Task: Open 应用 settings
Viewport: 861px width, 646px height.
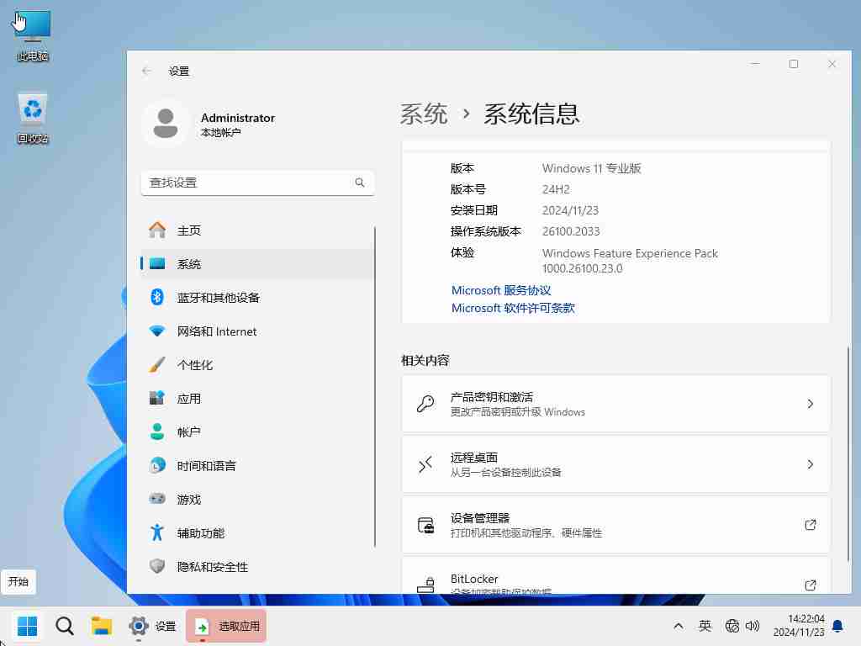Action: pos(189,399)
